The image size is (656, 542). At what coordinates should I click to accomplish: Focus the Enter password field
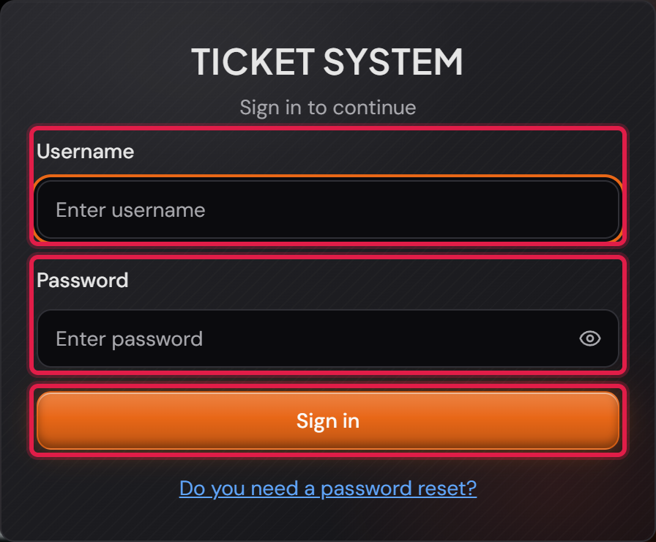327,338
